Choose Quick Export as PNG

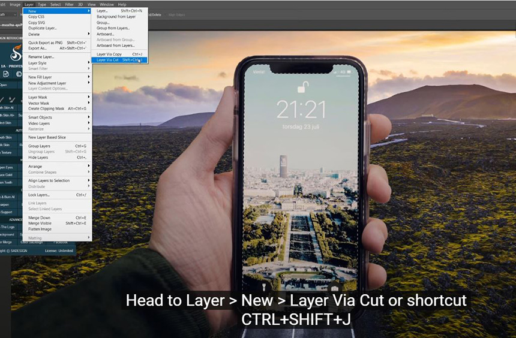tap(57, 43)
